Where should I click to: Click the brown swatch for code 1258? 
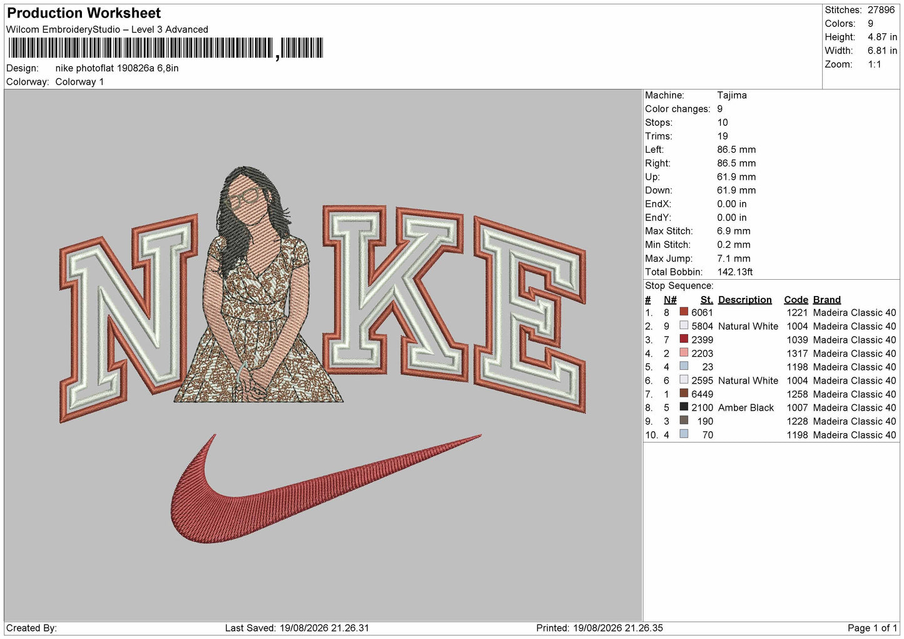684,394
